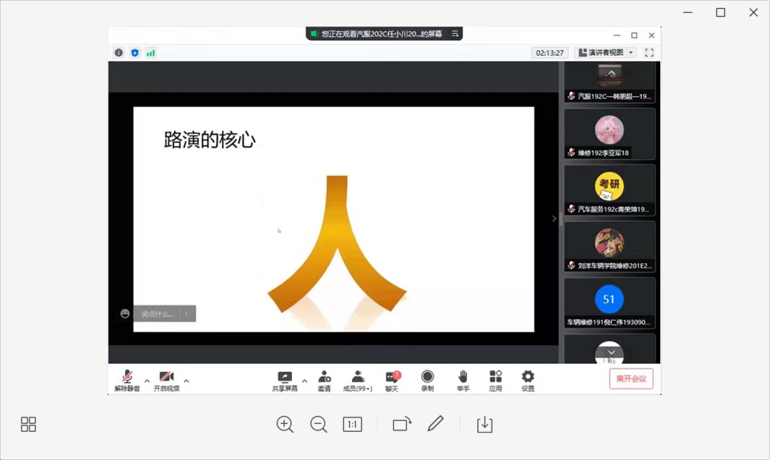Image resolution: width=770 pixels, height=460 pixels.
Task: Leave the meeting (离开会议)
Action: (631, 379)
